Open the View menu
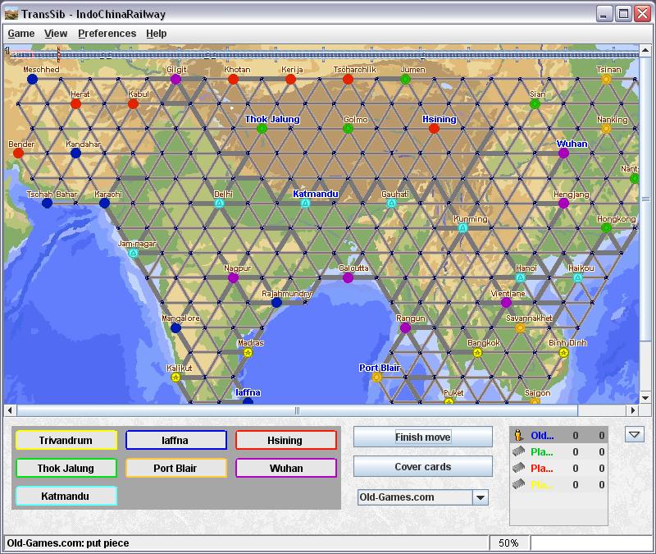The width and height of the screenshot is (656, 554). (x=56, y=34)
